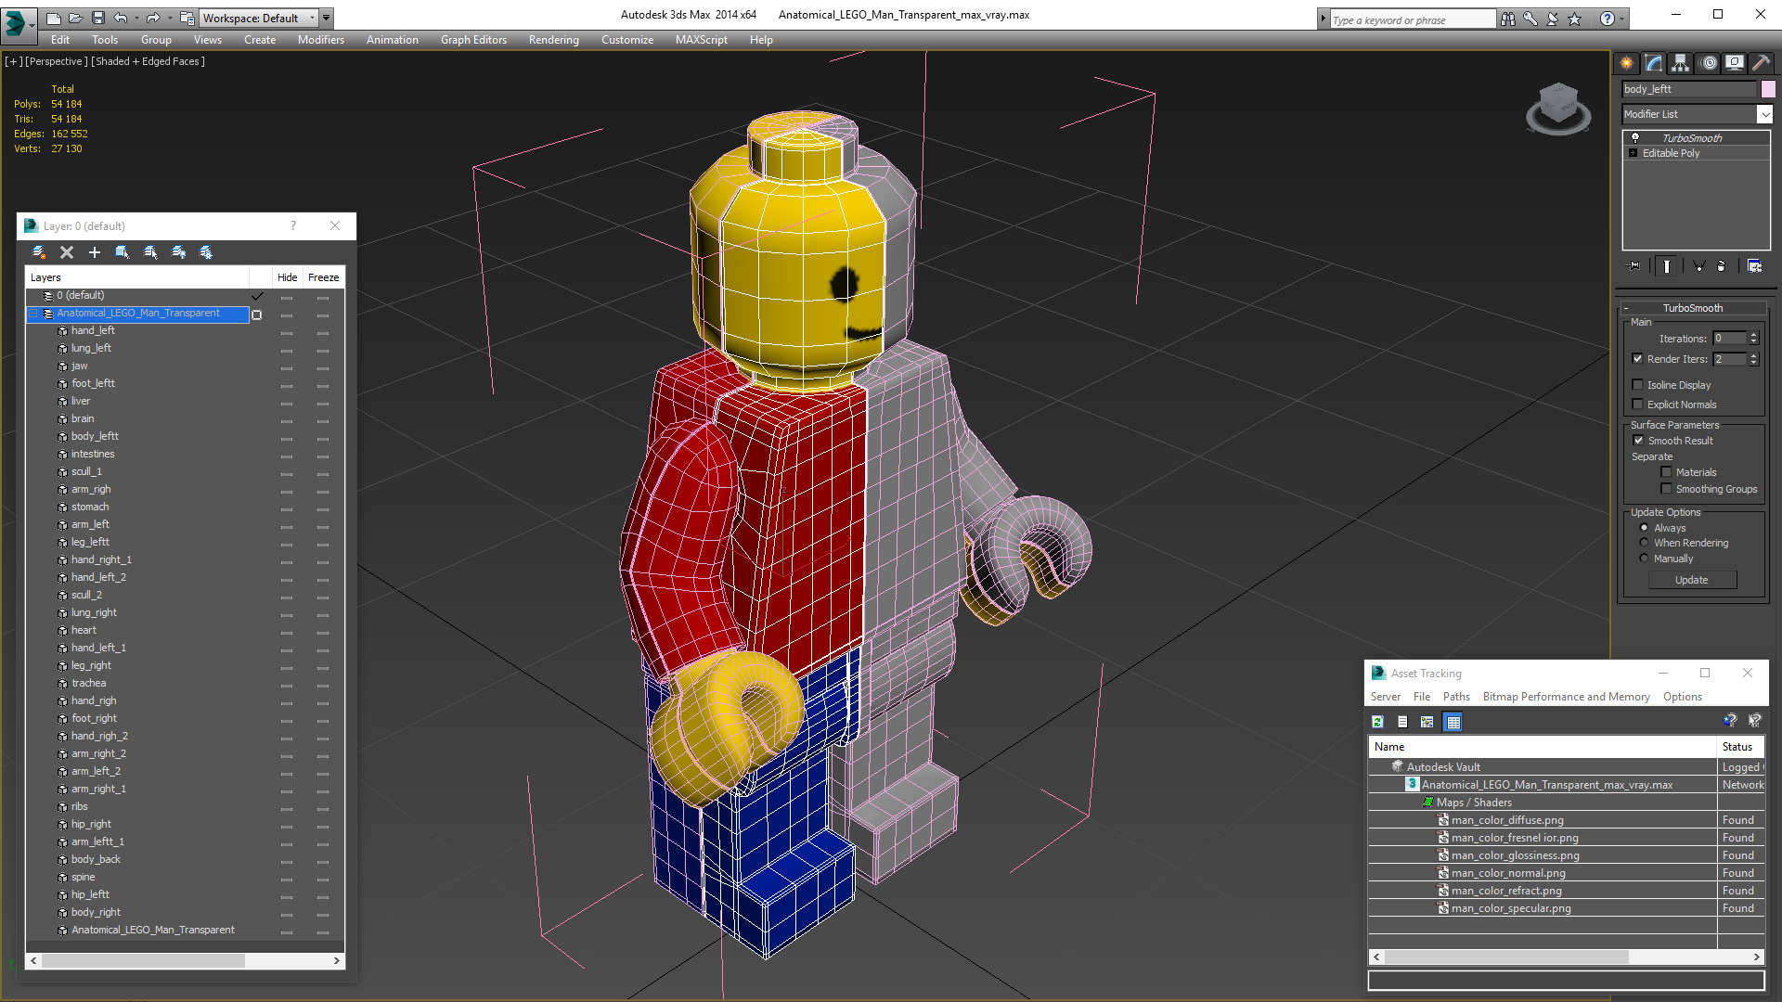Image resolution: width=1782 pixels, height=1002 pixels.
Task: Select When Rendering update option
Action: click(1644, 543)
